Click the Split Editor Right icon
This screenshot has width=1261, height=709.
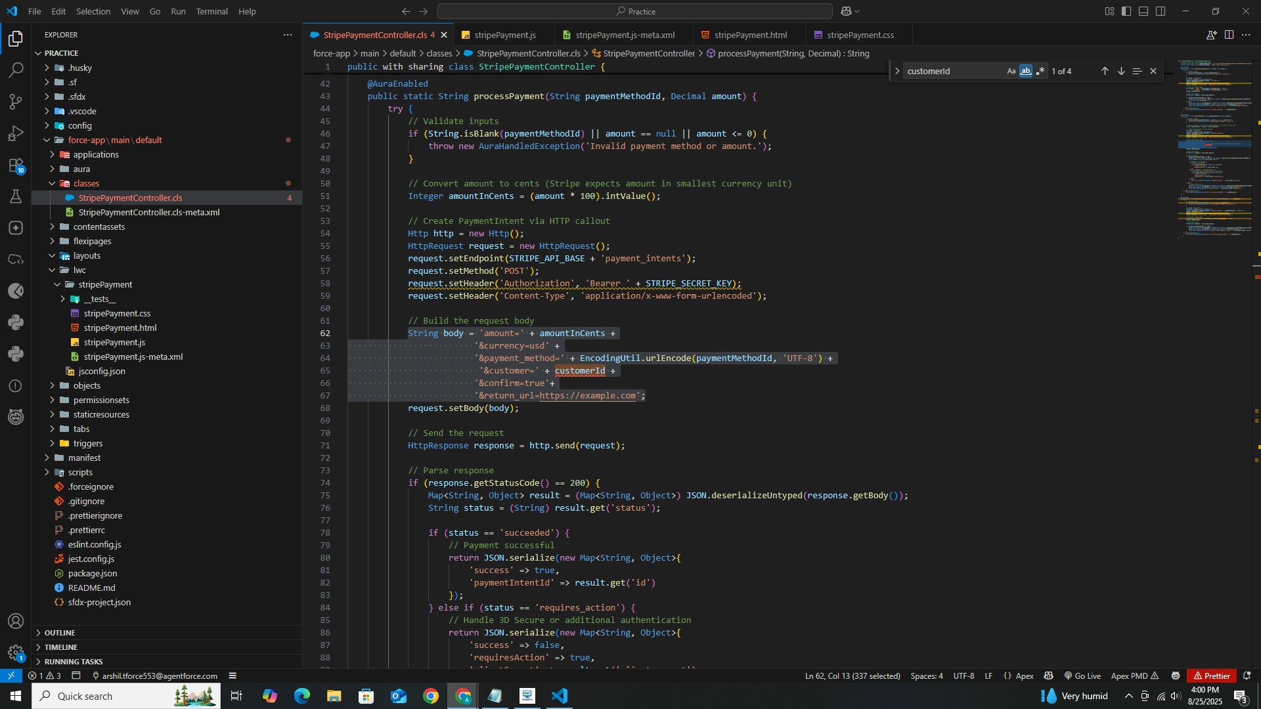click(x=1229, y=35)
